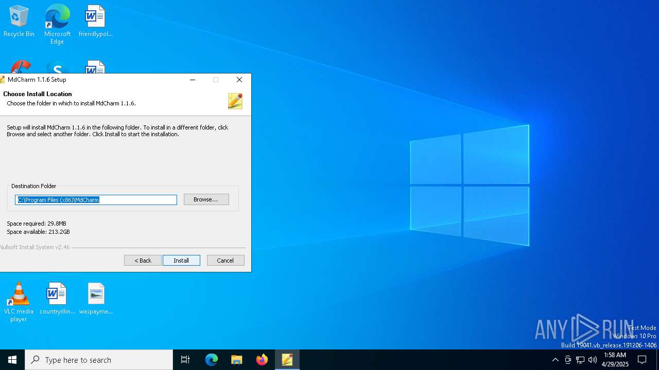
Task: Click the MdCharm Setup taskbar item
Action: pos(287,360)
